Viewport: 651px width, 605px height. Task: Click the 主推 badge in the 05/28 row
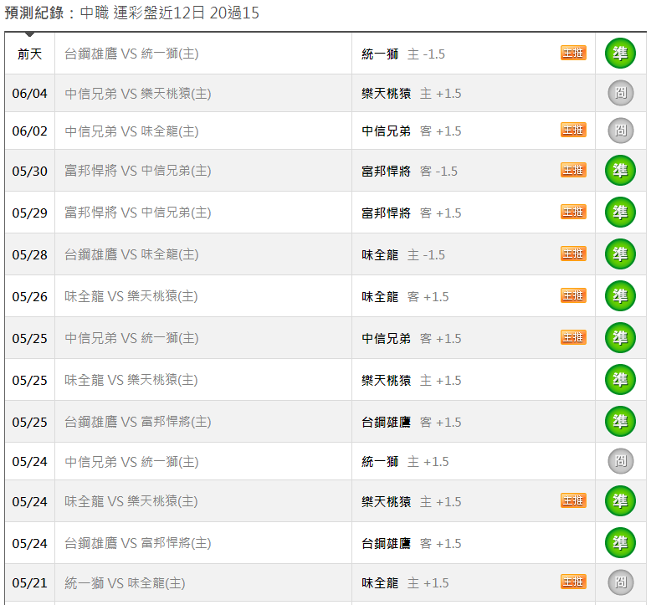pos(573,254)
